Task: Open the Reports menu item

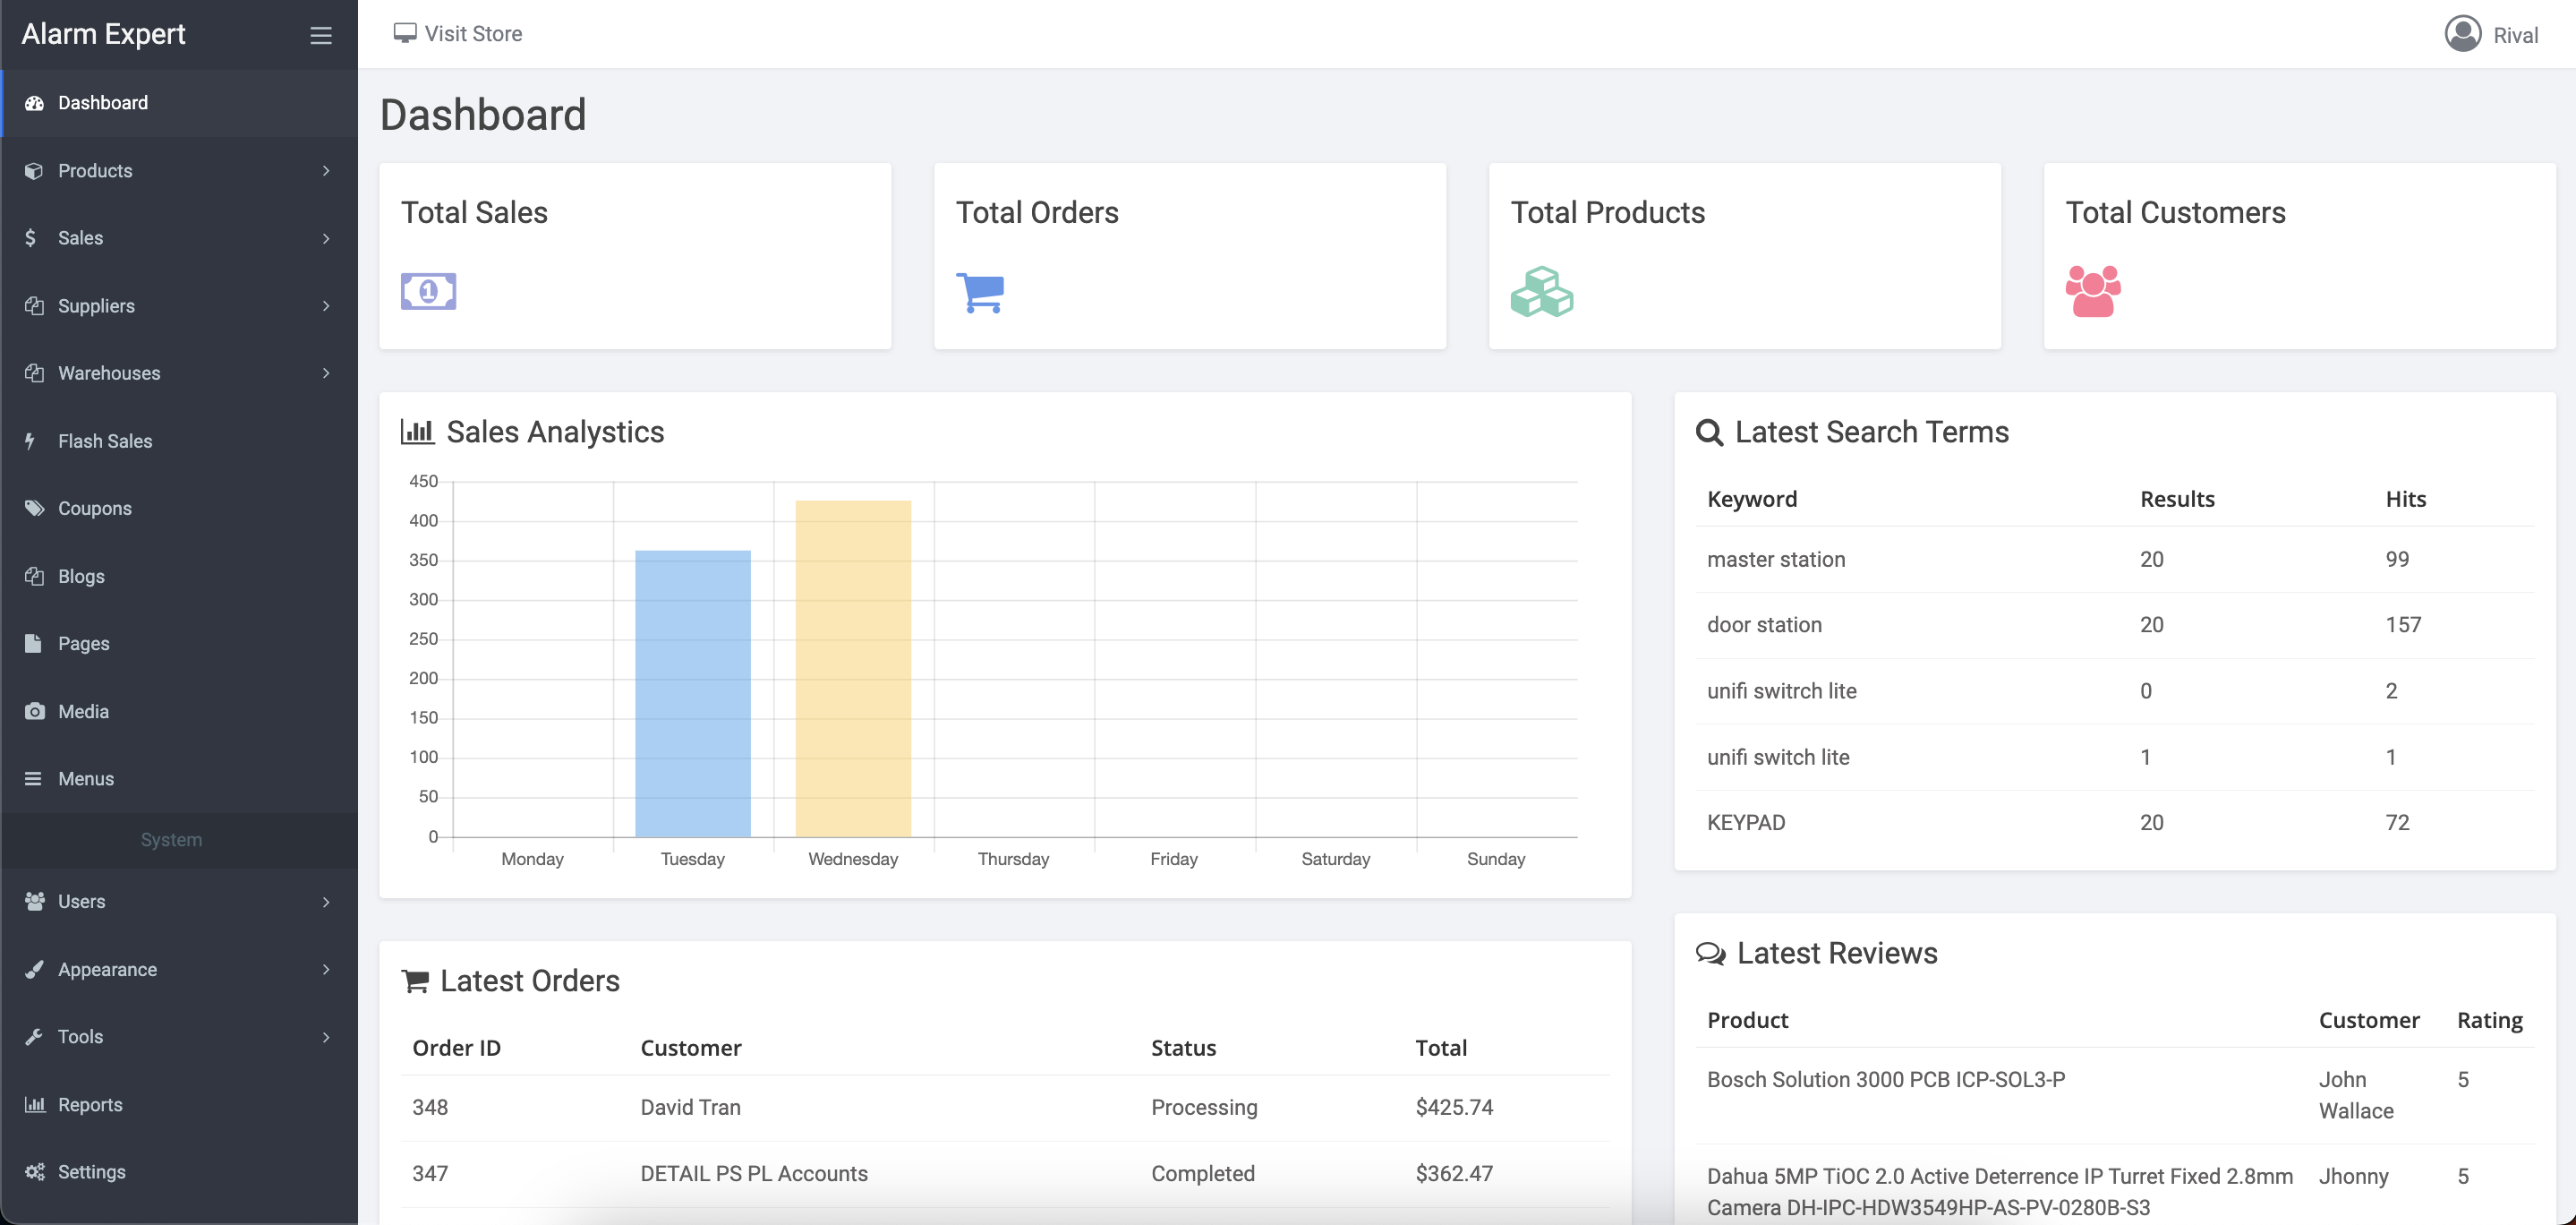Action: (x=90, y=1105)
